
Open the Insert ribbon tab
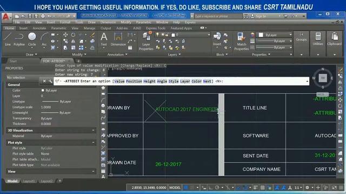coord(23,28)
